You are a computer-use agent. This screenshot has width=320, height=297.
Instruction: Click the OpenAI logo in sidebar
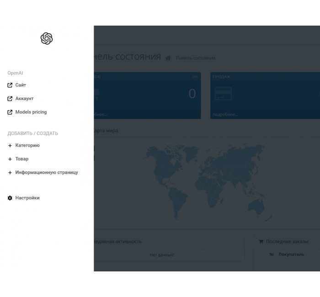[47, 38]
